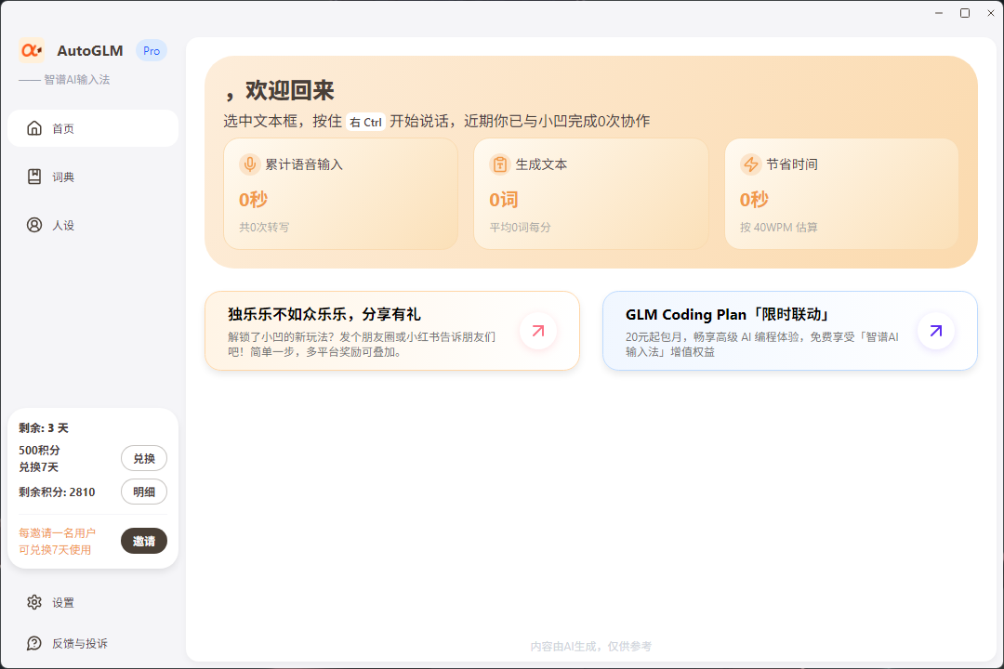The image size is (1004, 669).
Task: Close the AutoGLM window
Action: [991, 13]
